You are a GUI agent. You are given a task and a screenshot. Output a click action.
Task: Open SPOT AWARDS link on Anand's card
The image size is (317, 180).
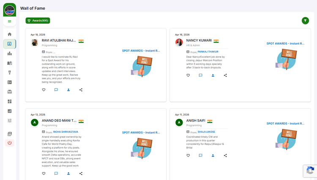click(x=141, y=133)
